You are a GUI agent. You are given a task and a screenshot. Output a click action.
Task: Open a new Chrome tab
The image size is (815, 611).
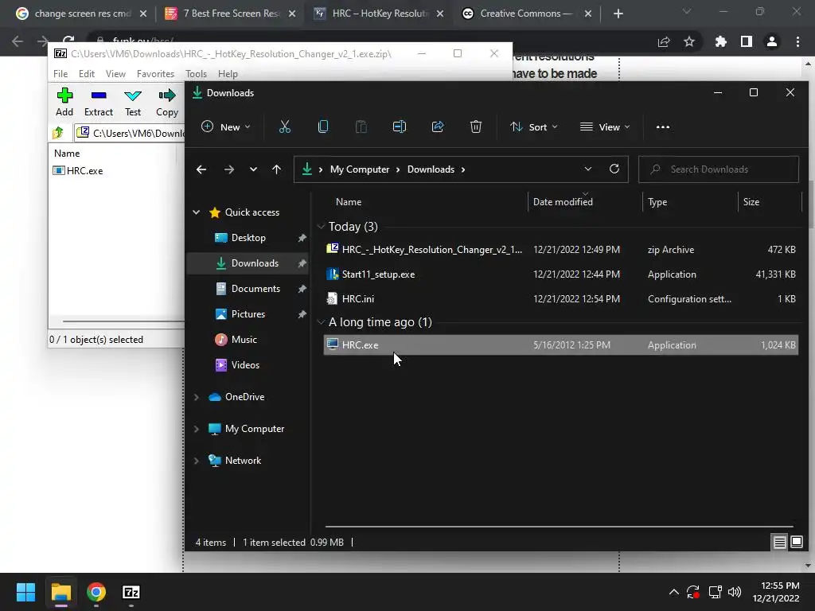click(x=618, y=14)
